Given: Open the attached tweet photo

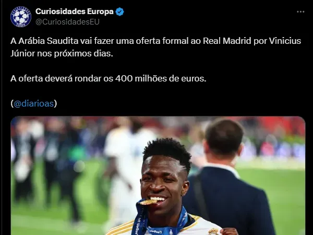Looking at the screenshot, I should (158, 175).
